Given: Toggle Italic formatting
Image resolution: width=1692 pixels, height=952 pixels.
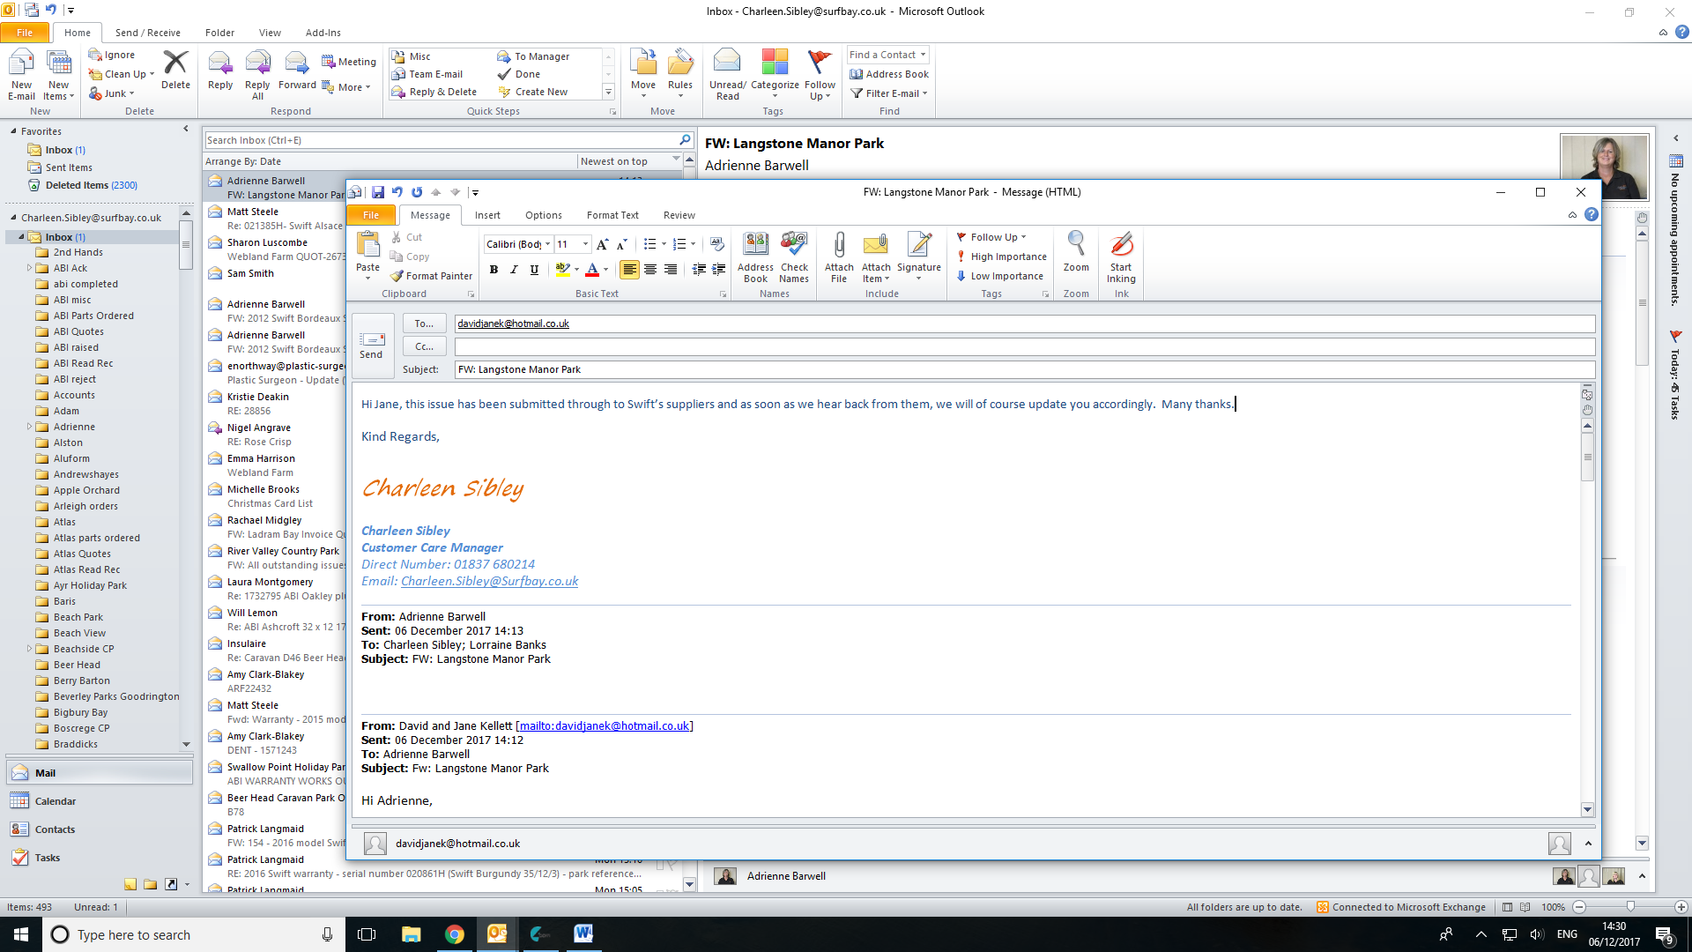Looking at the screenshot, I should coord(514,270).
